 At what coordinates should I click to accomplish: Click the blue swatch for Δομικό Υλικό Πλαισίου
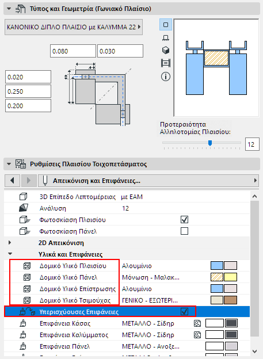point(217,266)
